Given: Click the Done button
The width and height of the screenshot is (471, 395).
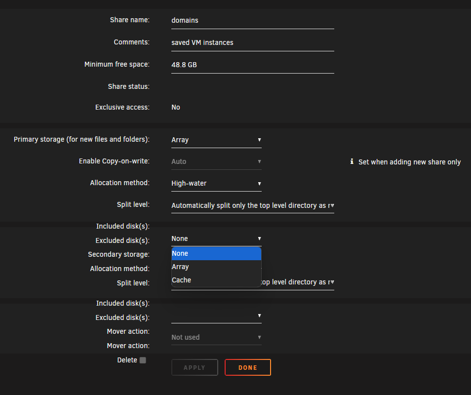Looking at the screenshot, I should [248, 367].
